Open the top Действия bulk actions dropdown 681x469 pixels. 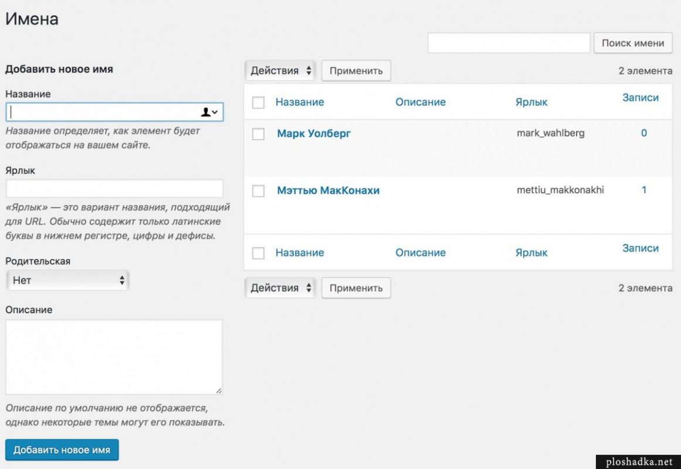[280, 70]
